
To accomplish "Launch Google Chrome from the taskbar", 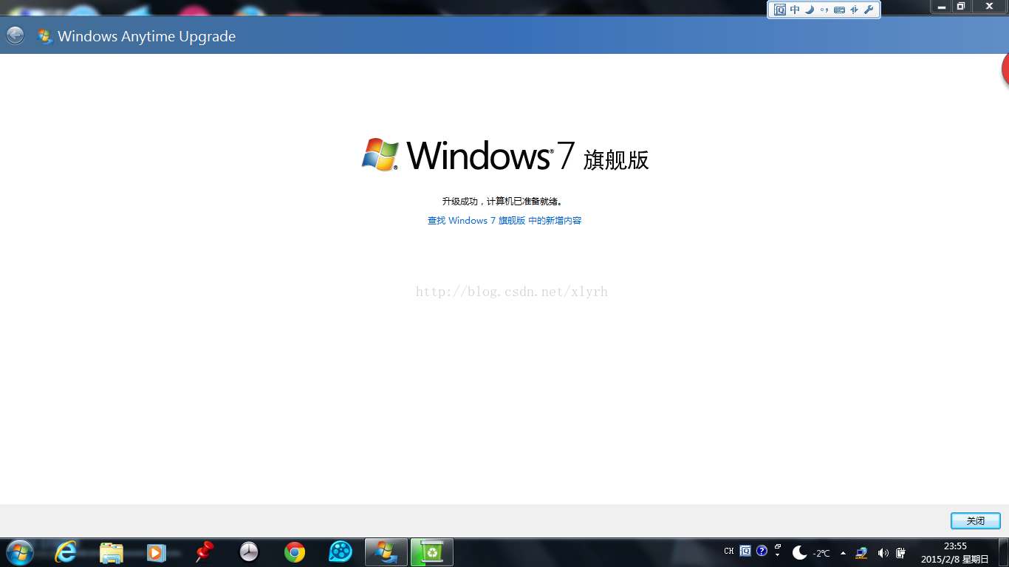I will coord(295,551).
